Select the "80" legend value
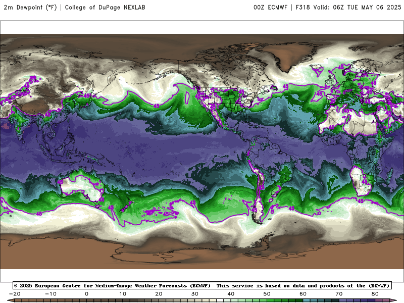 tap(375, 294)
